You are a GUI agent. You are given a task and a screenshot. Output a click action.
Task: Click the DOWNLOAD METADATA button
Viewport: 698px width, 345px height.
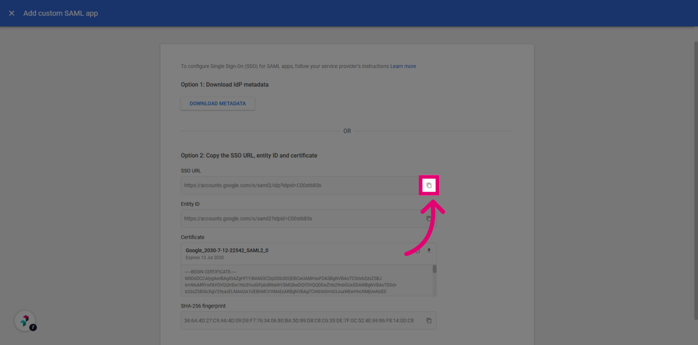click(218, 103)
